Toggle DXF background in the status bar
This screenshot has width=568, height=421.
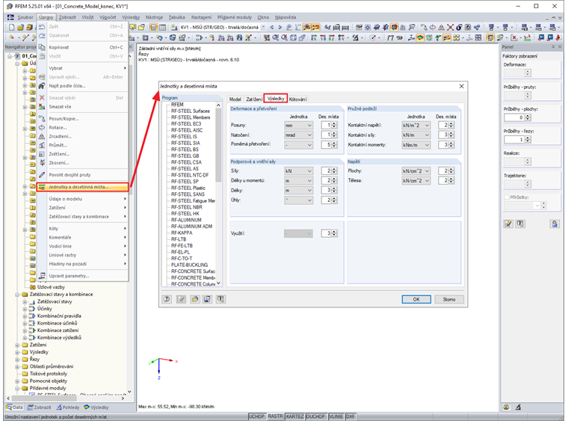click(x=351, y=417)
